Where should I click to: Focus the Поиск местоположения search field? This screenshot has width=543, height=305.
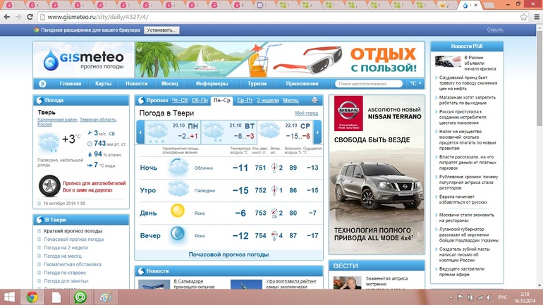[x=368, y=84]
